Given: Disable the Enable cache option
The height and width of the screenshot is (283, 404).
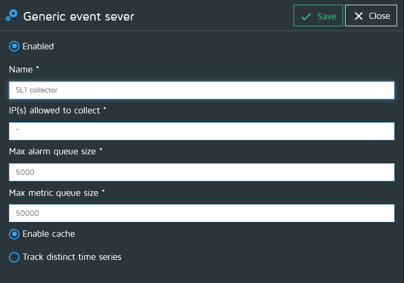Looking at the screenshot, I should (14, 234).
